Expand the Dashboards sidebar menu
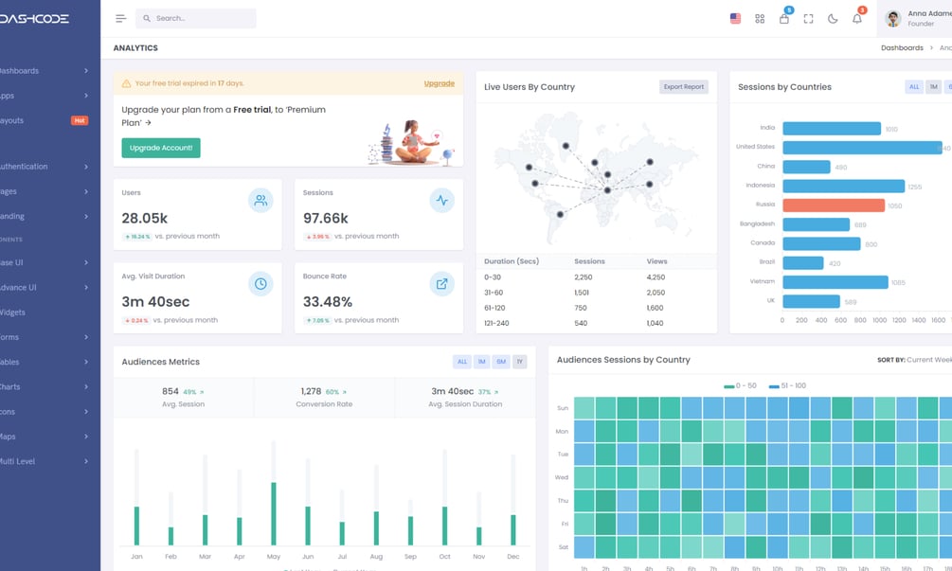Screen dimensions: 952x571 coord(44,71)
